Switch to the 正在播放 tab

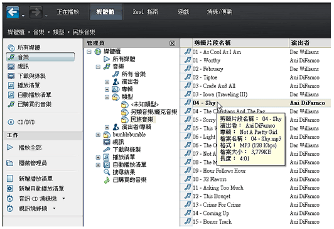coord(68,12)
